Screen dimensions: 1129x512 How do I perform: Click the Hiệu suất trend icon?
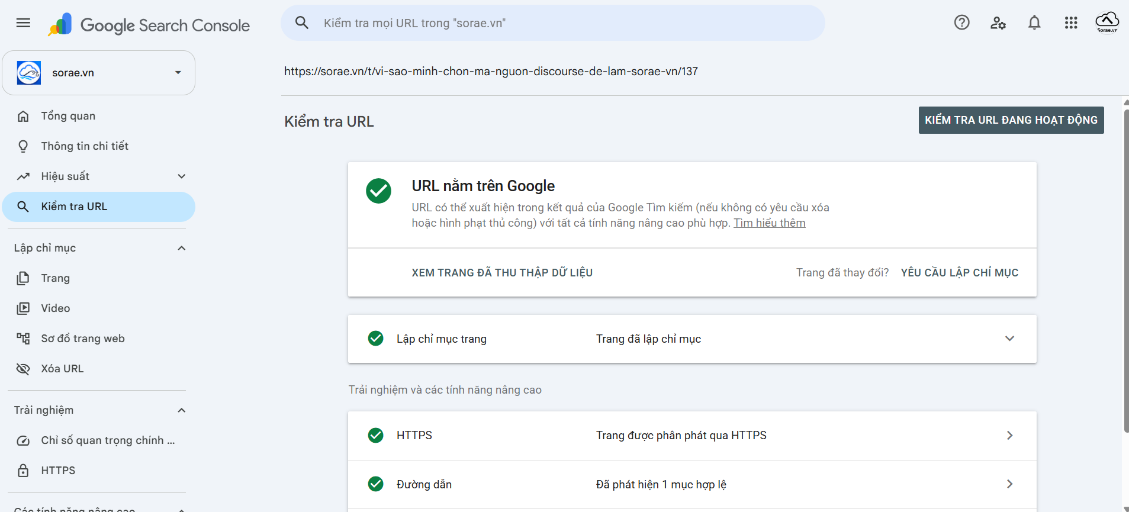coord(23,176)
